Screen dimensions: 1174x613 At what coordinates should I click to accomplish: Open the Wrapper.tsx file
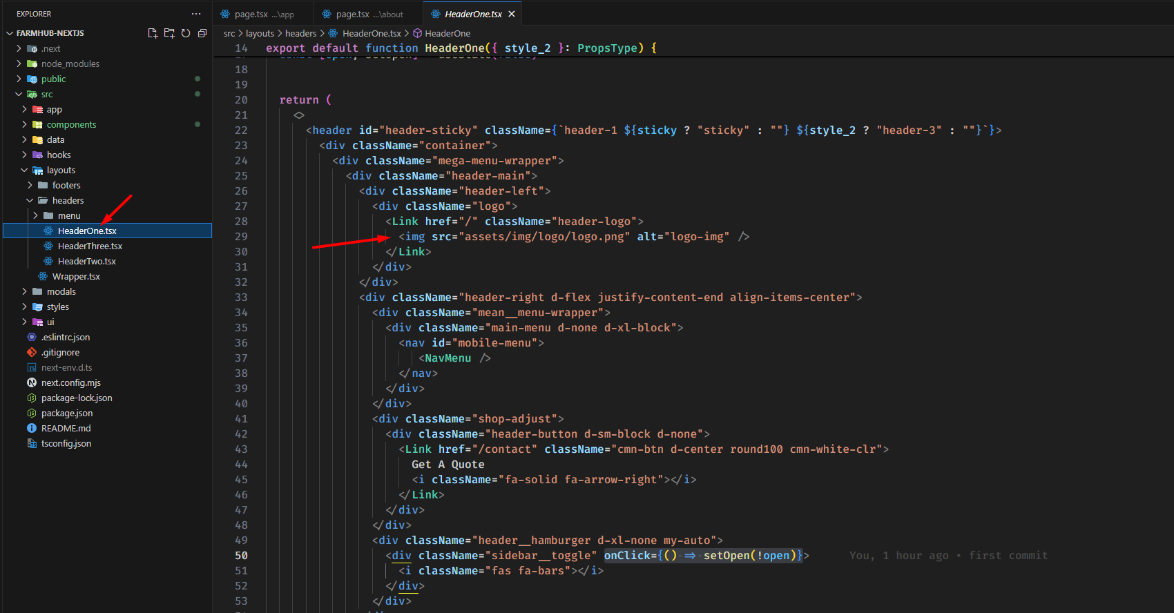click(76, 276)
